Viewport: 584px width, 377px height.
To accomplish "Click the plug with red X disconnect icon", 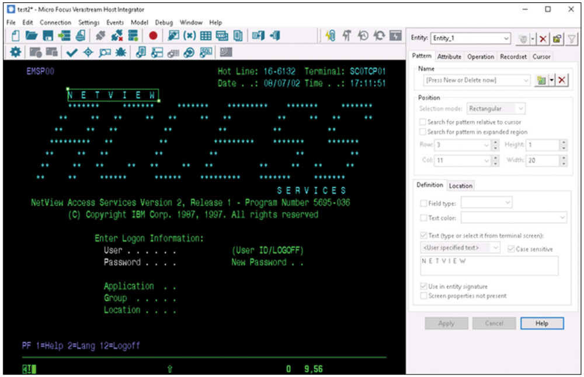I will click(x=117, y=36).
